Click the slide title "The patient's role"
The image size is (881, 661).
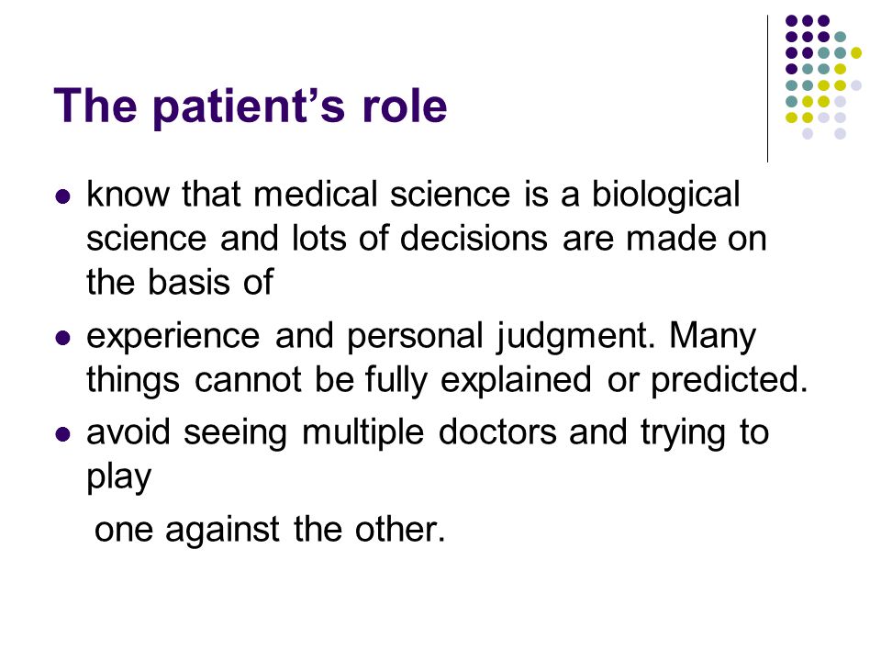click(251, 106)
